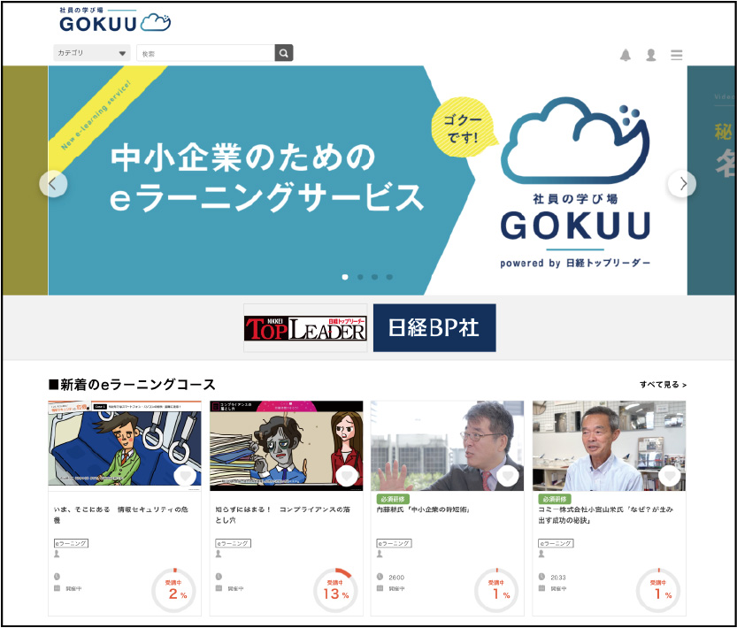Click calendar icon on コンプライアンス card
The width and height of the screenshot is (737, 628).
click(219, 588)
